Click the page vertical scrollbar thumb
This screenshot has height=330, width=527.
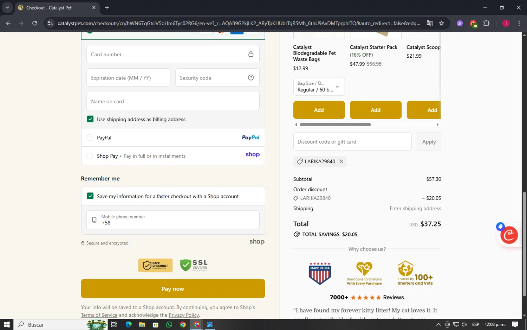[524, 244]
